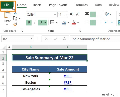The height and width of the screenshot is (97, 120).
Task: Select the Boston cell
Action: (x=31, y=82)
